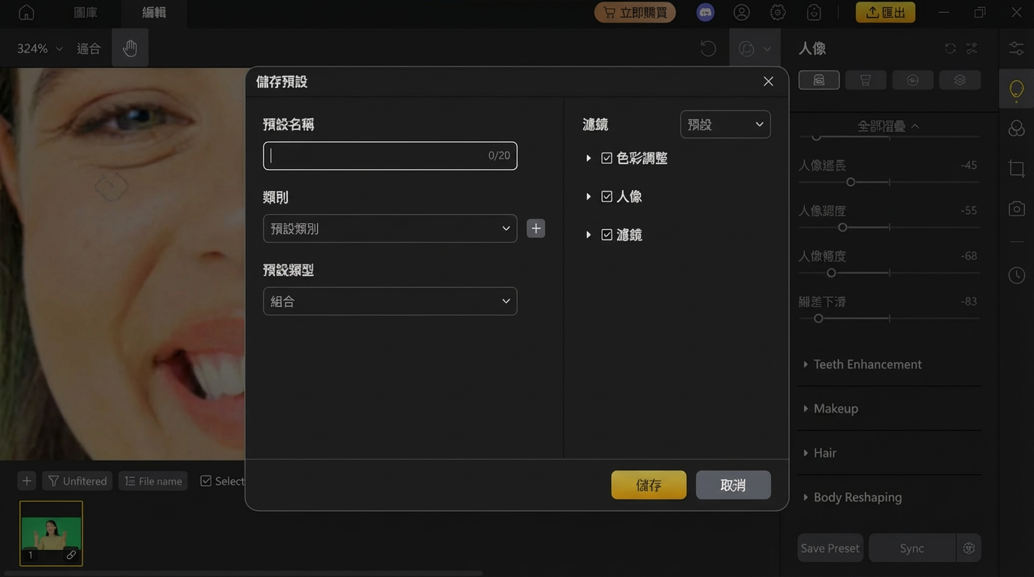
Task: Select the hand pan tool
Action: pyautogui.click(x=130, y=48)
